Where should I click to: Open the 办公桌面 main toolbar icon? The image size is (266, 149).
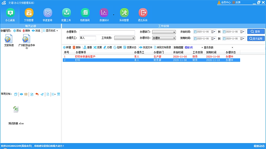pyautogui.click(x=10, y=15)
